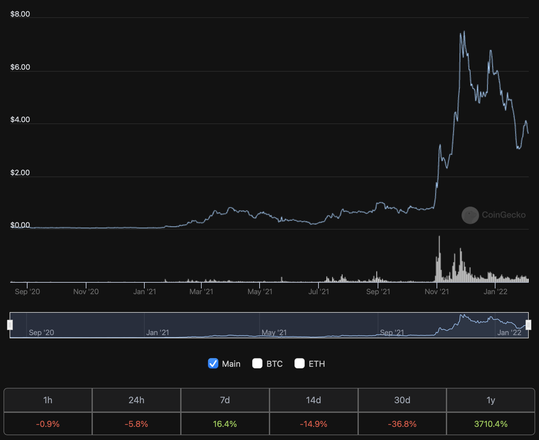The width and height of the screenshot is (539, 440).
Task: Click the -36.8% change value
Action: coord(402,424)
